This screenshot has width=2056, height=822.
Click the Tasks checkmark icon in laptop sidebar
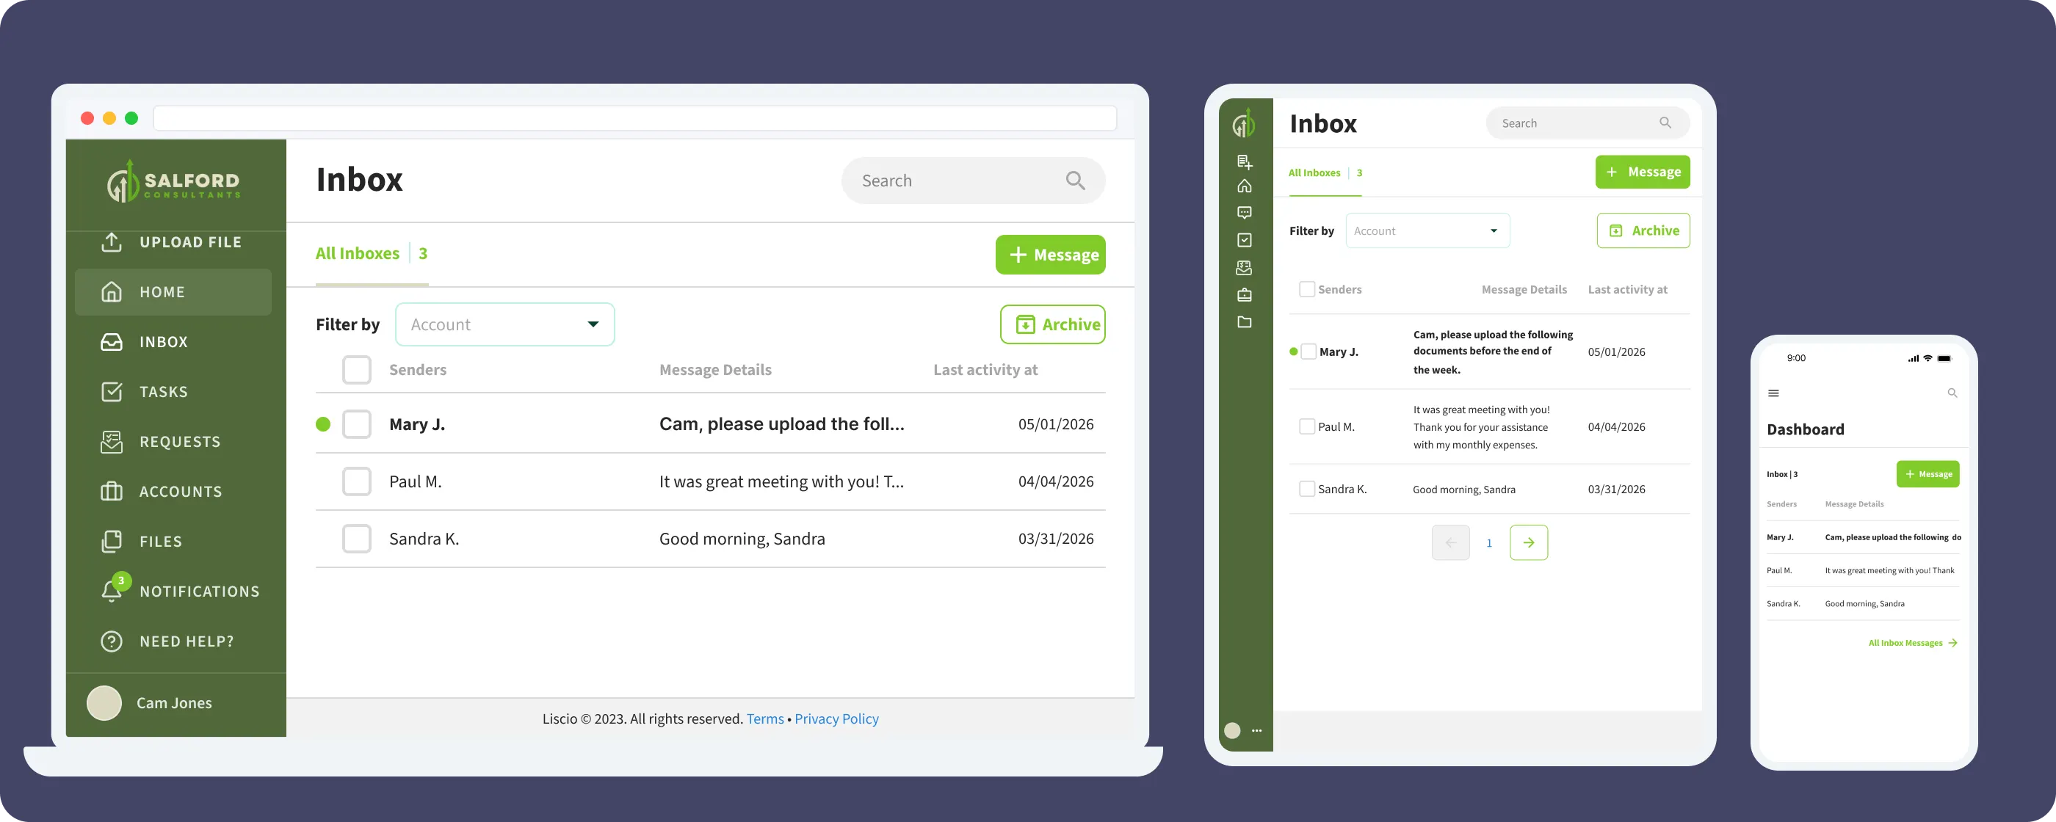click(112, 392)
